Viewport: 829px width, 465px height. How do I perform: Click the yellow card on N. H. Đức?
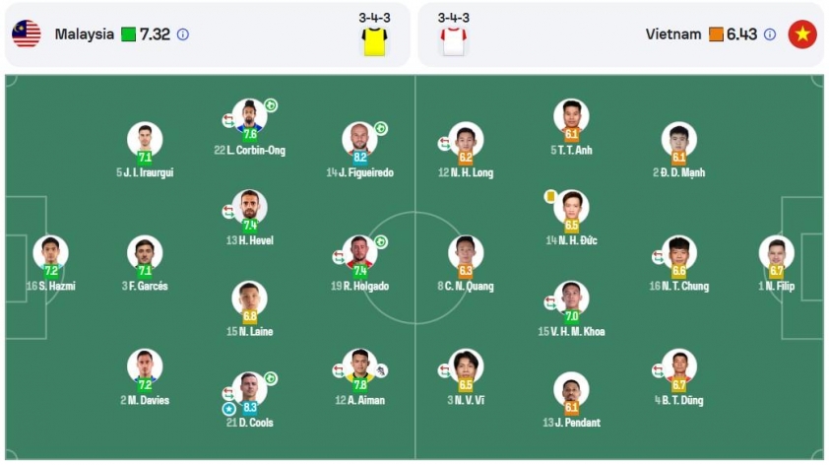(x=550, y=197)
